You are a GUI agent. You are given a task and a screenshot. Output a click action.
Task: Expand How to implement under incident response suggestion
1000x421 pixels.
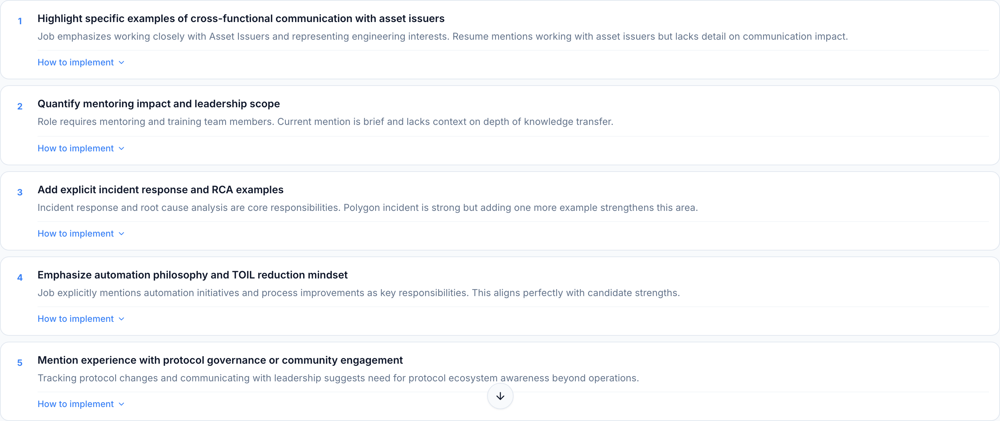pos(81,233)
